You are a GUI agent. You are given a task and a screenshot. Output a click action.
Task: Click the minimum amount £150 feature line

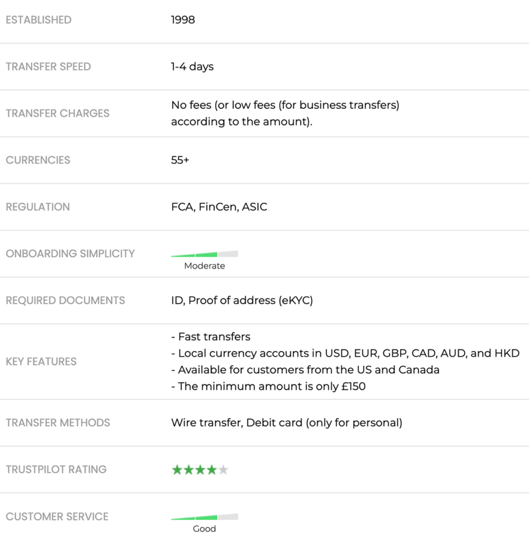268,386
